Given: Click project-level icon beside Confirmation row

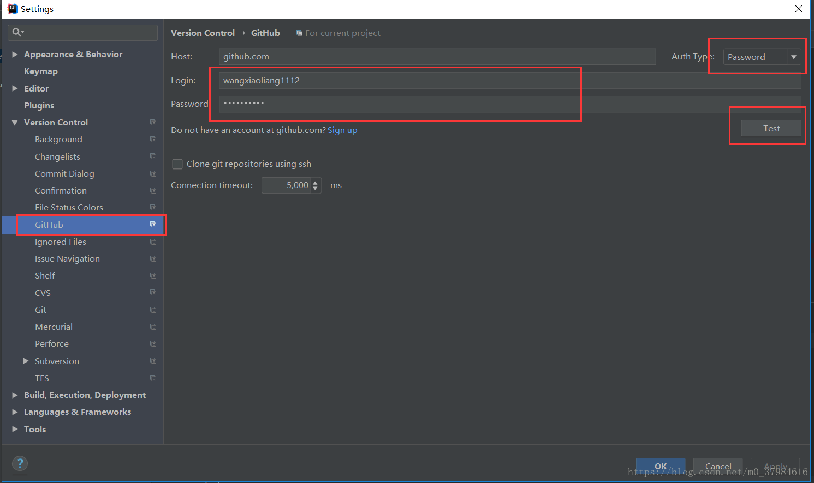Looking at the screenshot, I should [153, 191].
